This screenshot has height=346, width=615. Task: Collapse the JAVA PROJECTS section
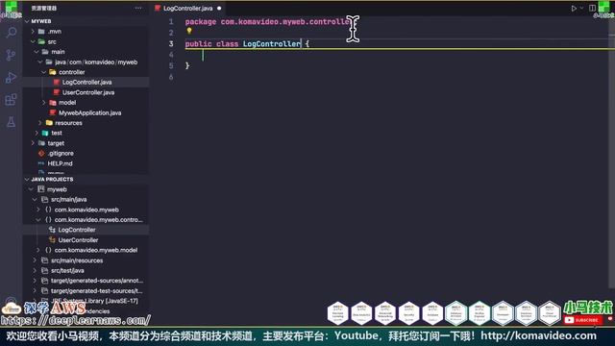27,180
